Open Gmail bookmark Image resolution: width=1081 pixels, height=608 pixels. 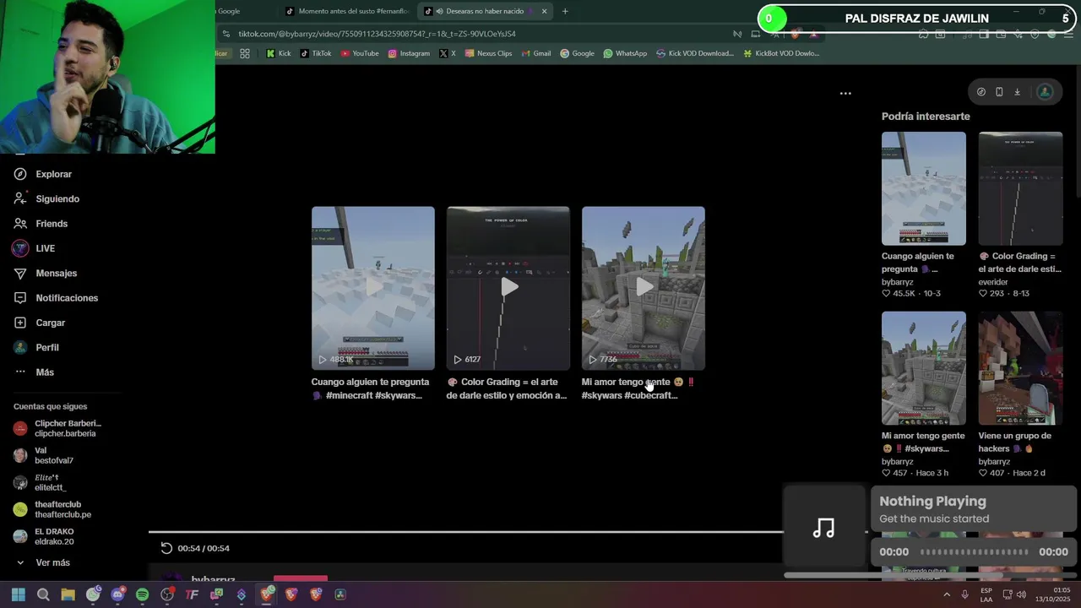point(535,53)
